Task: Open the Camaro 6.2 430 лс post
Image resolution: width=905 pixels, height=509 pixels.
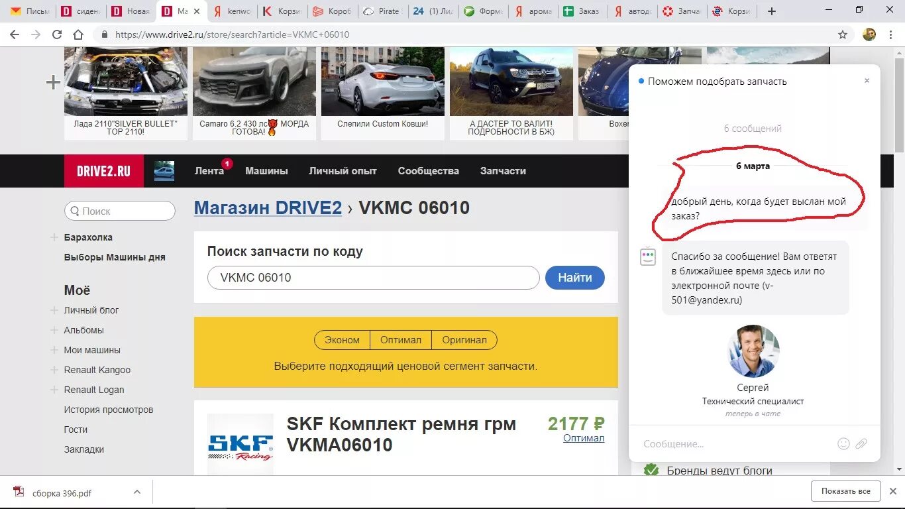Action: [254, 93]
